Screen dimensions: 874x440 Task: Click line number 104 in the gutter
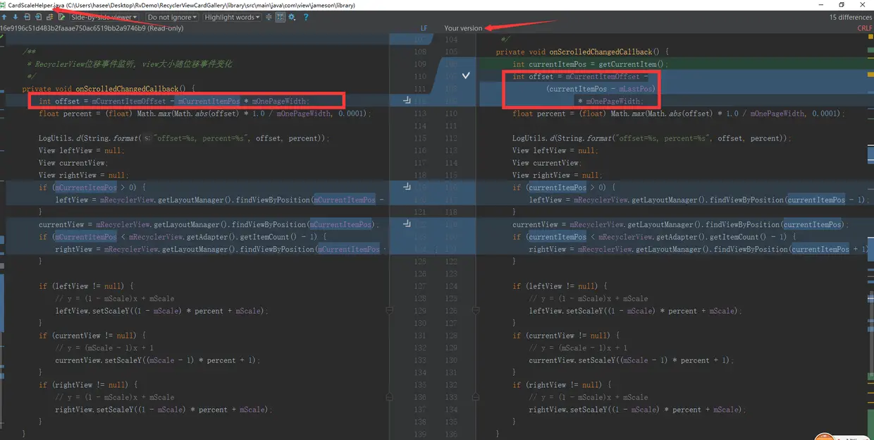pos(451,39)
